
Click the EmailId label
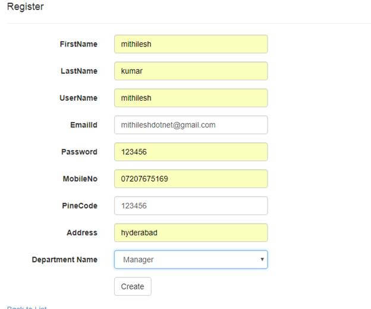(84, 125)
